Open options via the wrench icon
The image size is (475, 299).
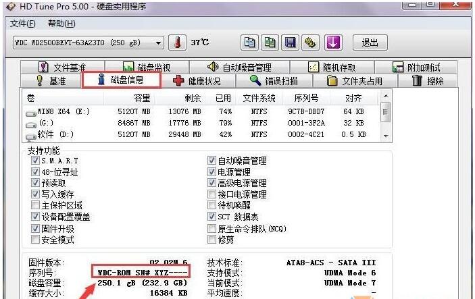pos(310,43)
